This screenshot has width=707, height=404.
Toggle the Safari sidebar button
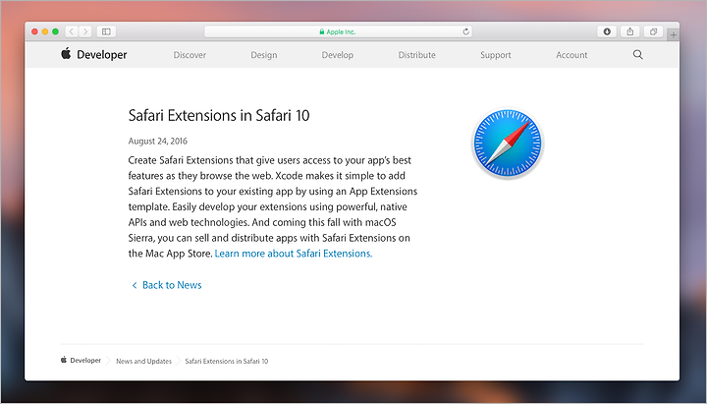(106, 31)
